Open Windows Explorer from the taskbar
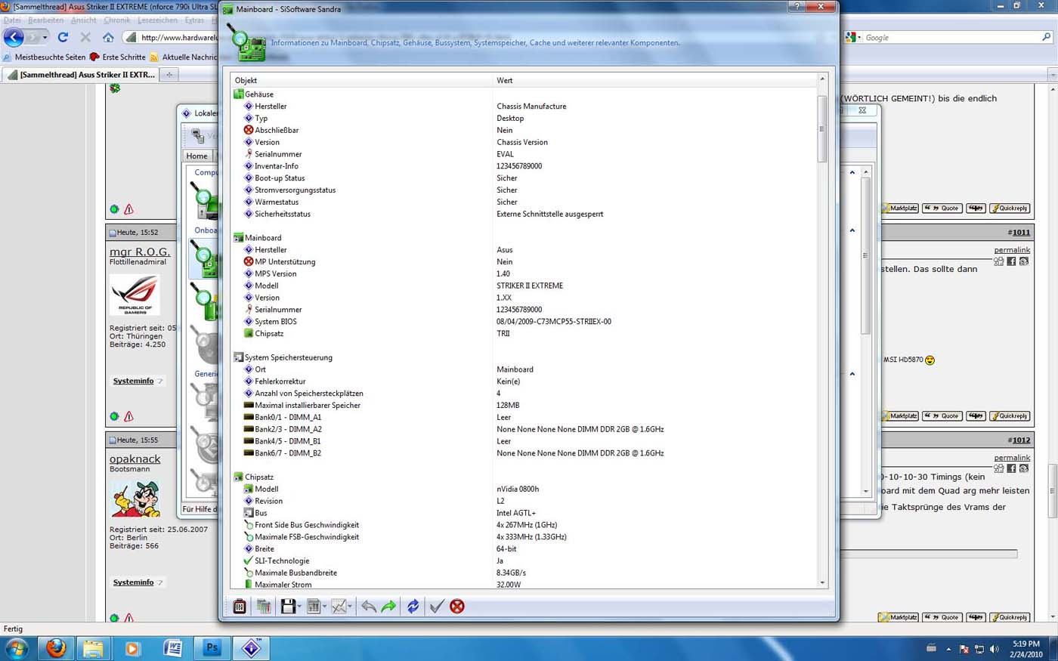 (x=93, y=648)
